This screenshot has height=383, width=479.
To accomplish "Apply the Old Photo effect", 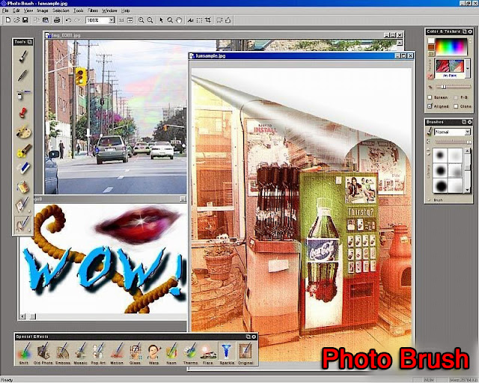I will (43, 353).
